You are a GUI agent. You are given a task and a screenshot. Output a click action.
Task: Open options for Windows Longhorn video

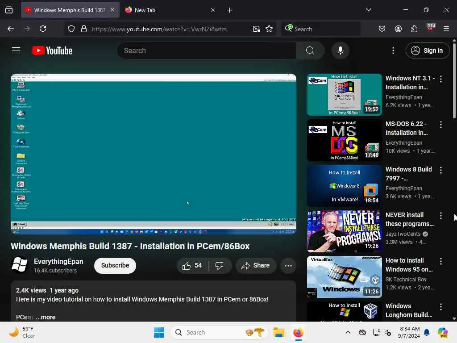[440, 306]
